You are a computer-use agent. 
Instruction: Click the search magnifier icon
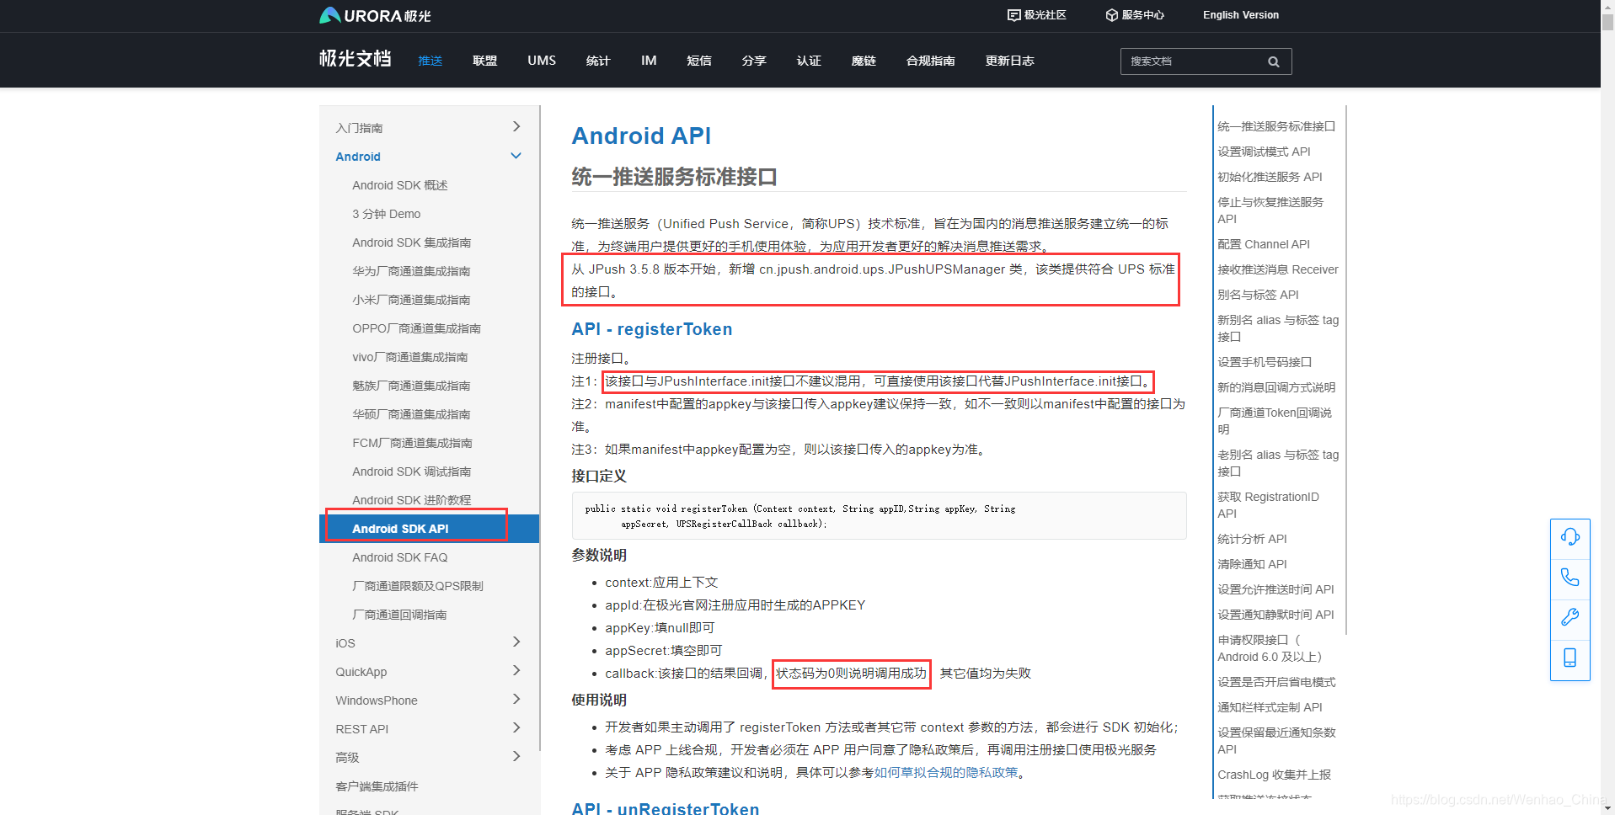tap(1273, 61)
